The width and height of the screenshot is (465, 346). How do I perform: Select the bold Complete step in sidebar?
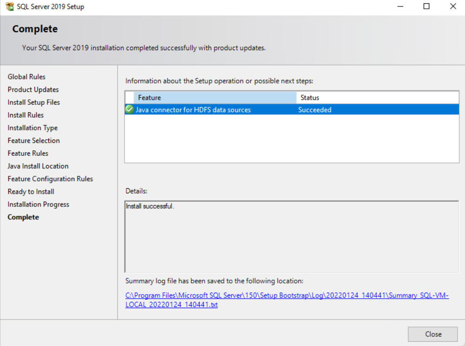[23, 217]
